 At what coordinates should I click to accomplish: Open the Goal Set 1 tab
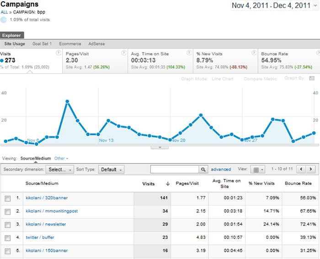click(x=42, y=44)
